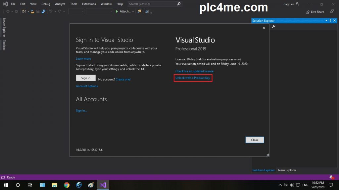Open Google Chrome from the taskbar
Viewport: 339px width, 190px height.
tap(67, 185)
